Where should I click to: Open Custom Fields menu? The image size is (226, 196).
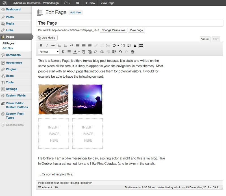[x=16, y=95]
